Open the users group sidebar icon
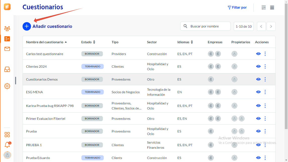Viewport: 288px width, 162px height. click(7, 28)
